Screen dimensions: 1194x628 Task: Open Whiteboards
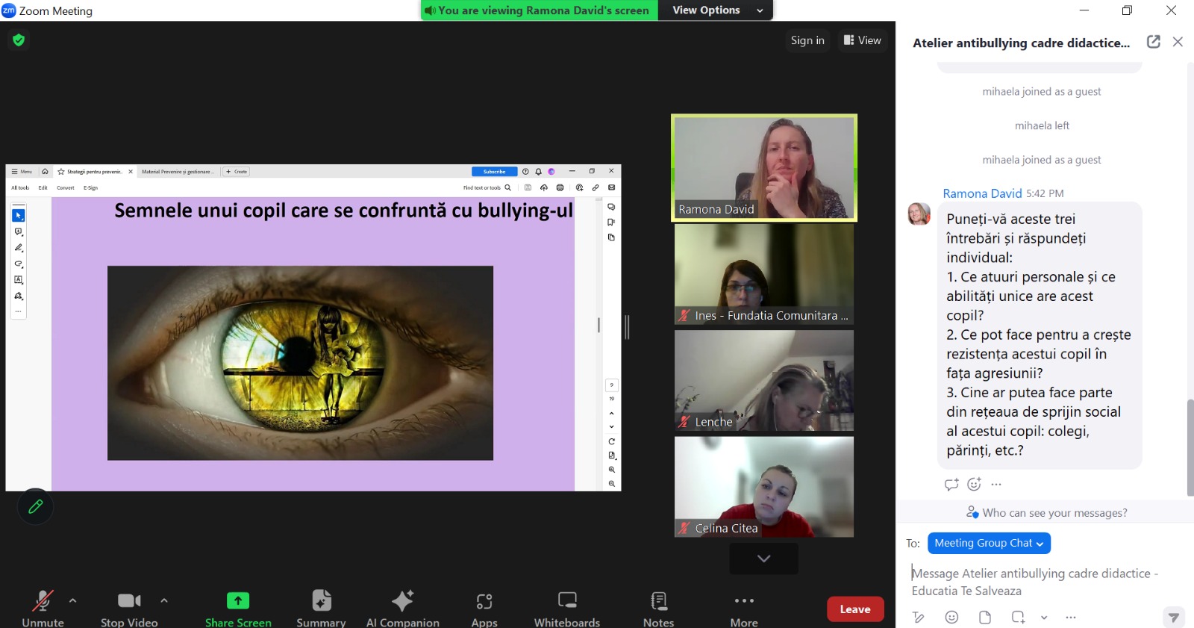[566, 607]
